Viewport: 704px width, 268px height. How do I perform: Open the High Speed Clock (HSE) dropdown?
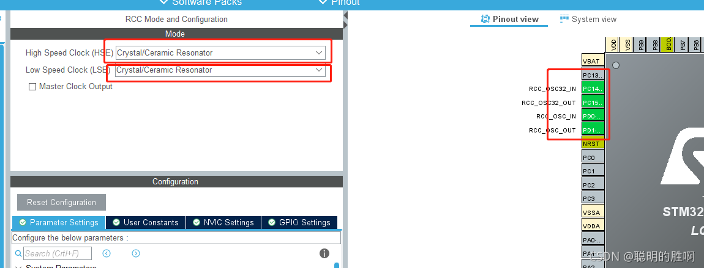tap(220, 53)
